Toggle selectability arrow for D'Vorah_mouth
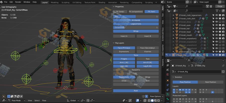Screen dimensions: 226x103 (x=213, y=35)
